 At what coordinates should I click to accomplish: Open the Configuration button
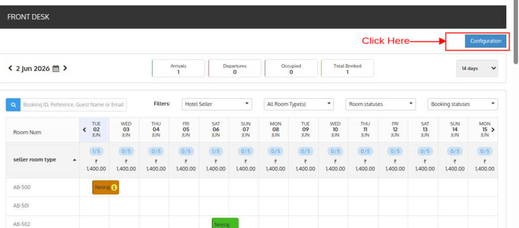pos(486,41)
